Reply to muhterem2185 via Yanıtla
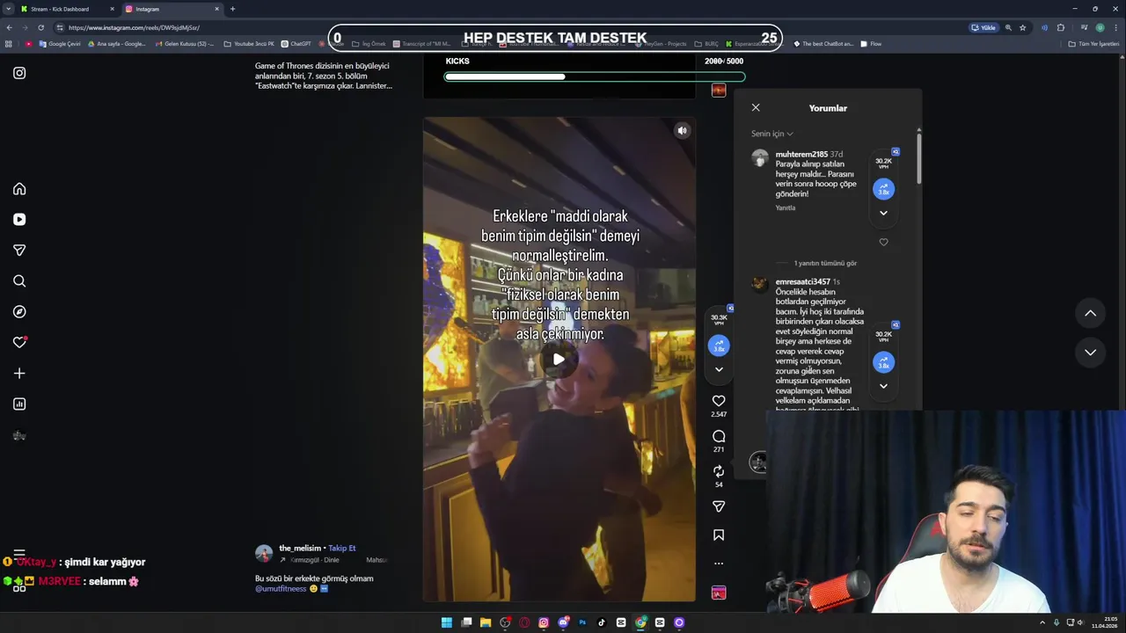 tap(785, 208)
